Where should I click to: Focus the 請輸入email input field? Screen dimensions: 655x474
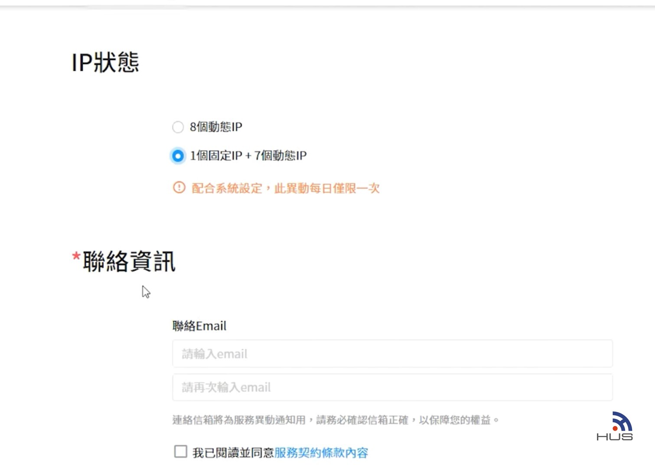click(x=392, y=354)
